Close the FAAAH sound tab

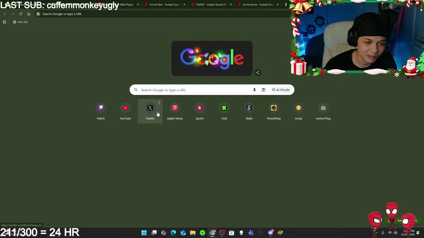click(x=231, y=5)
